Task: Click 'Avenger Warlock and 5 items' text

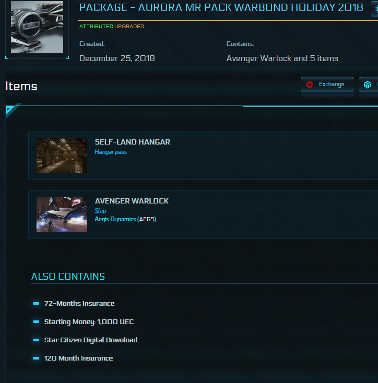Action: click(282, 58)
